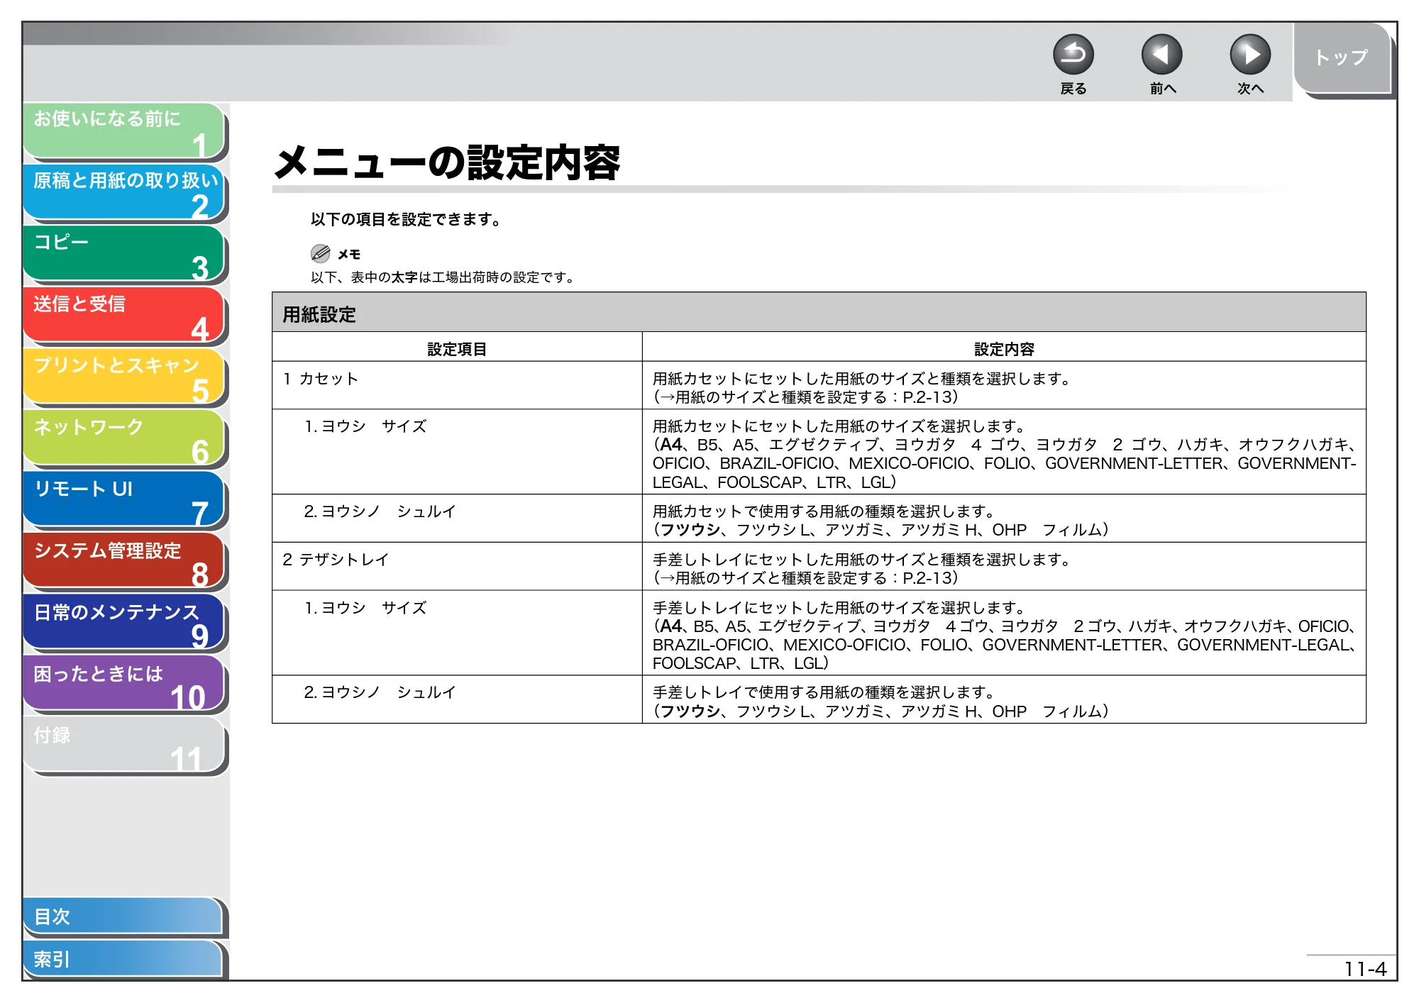Click the 戻る label below back icon
The width and height of the screenshot is (1419, 1003).
pos(1073,89)
